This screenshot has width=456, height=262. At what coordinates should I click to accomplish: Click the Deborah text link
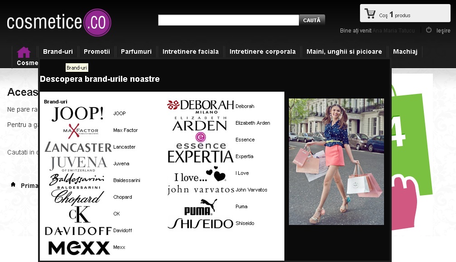pyautogui.click(x=245, y=106)
